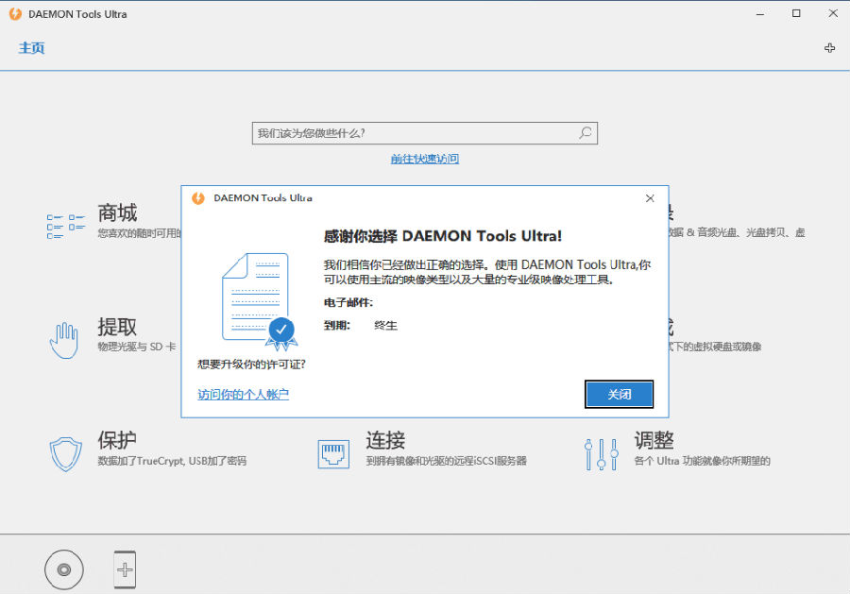Select the 主页 (Home) tab

coord(30,47)
